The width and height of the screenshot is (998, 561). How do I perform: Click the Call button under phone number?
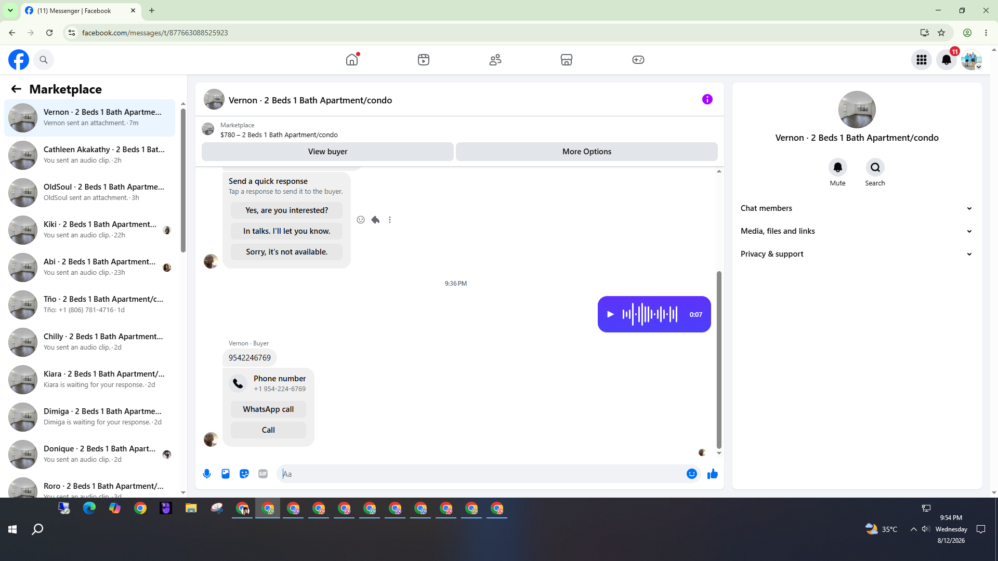pyautogui.click(x=268, y=430)
